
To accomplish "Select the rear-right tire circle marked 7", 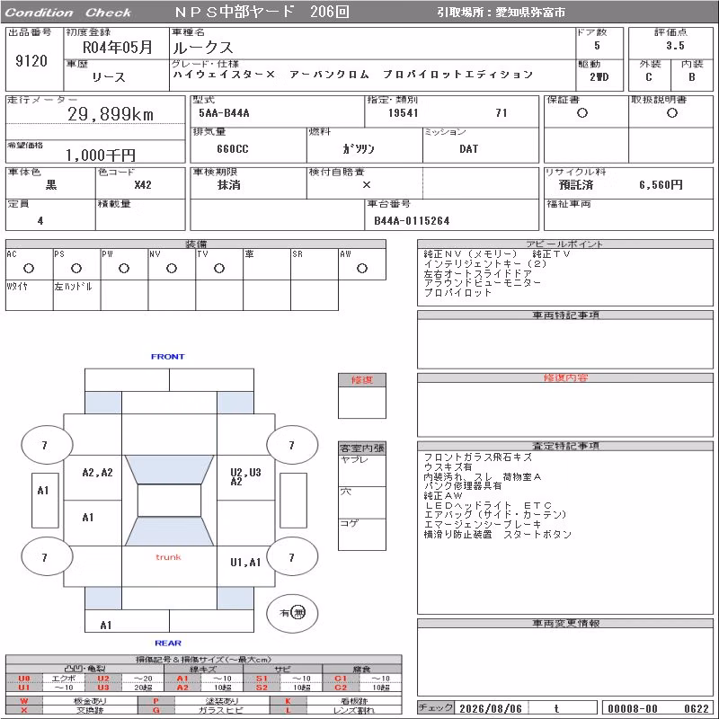I will (x=292, y=557).
